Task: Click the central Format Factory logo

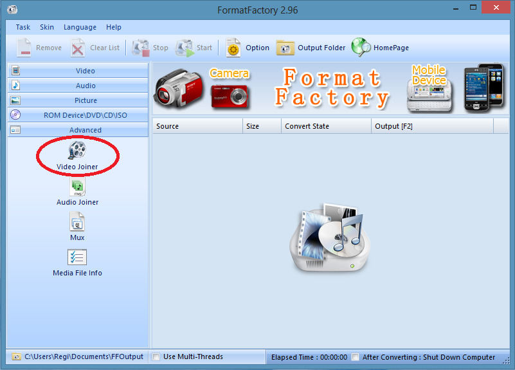Action: coord(330,237)
